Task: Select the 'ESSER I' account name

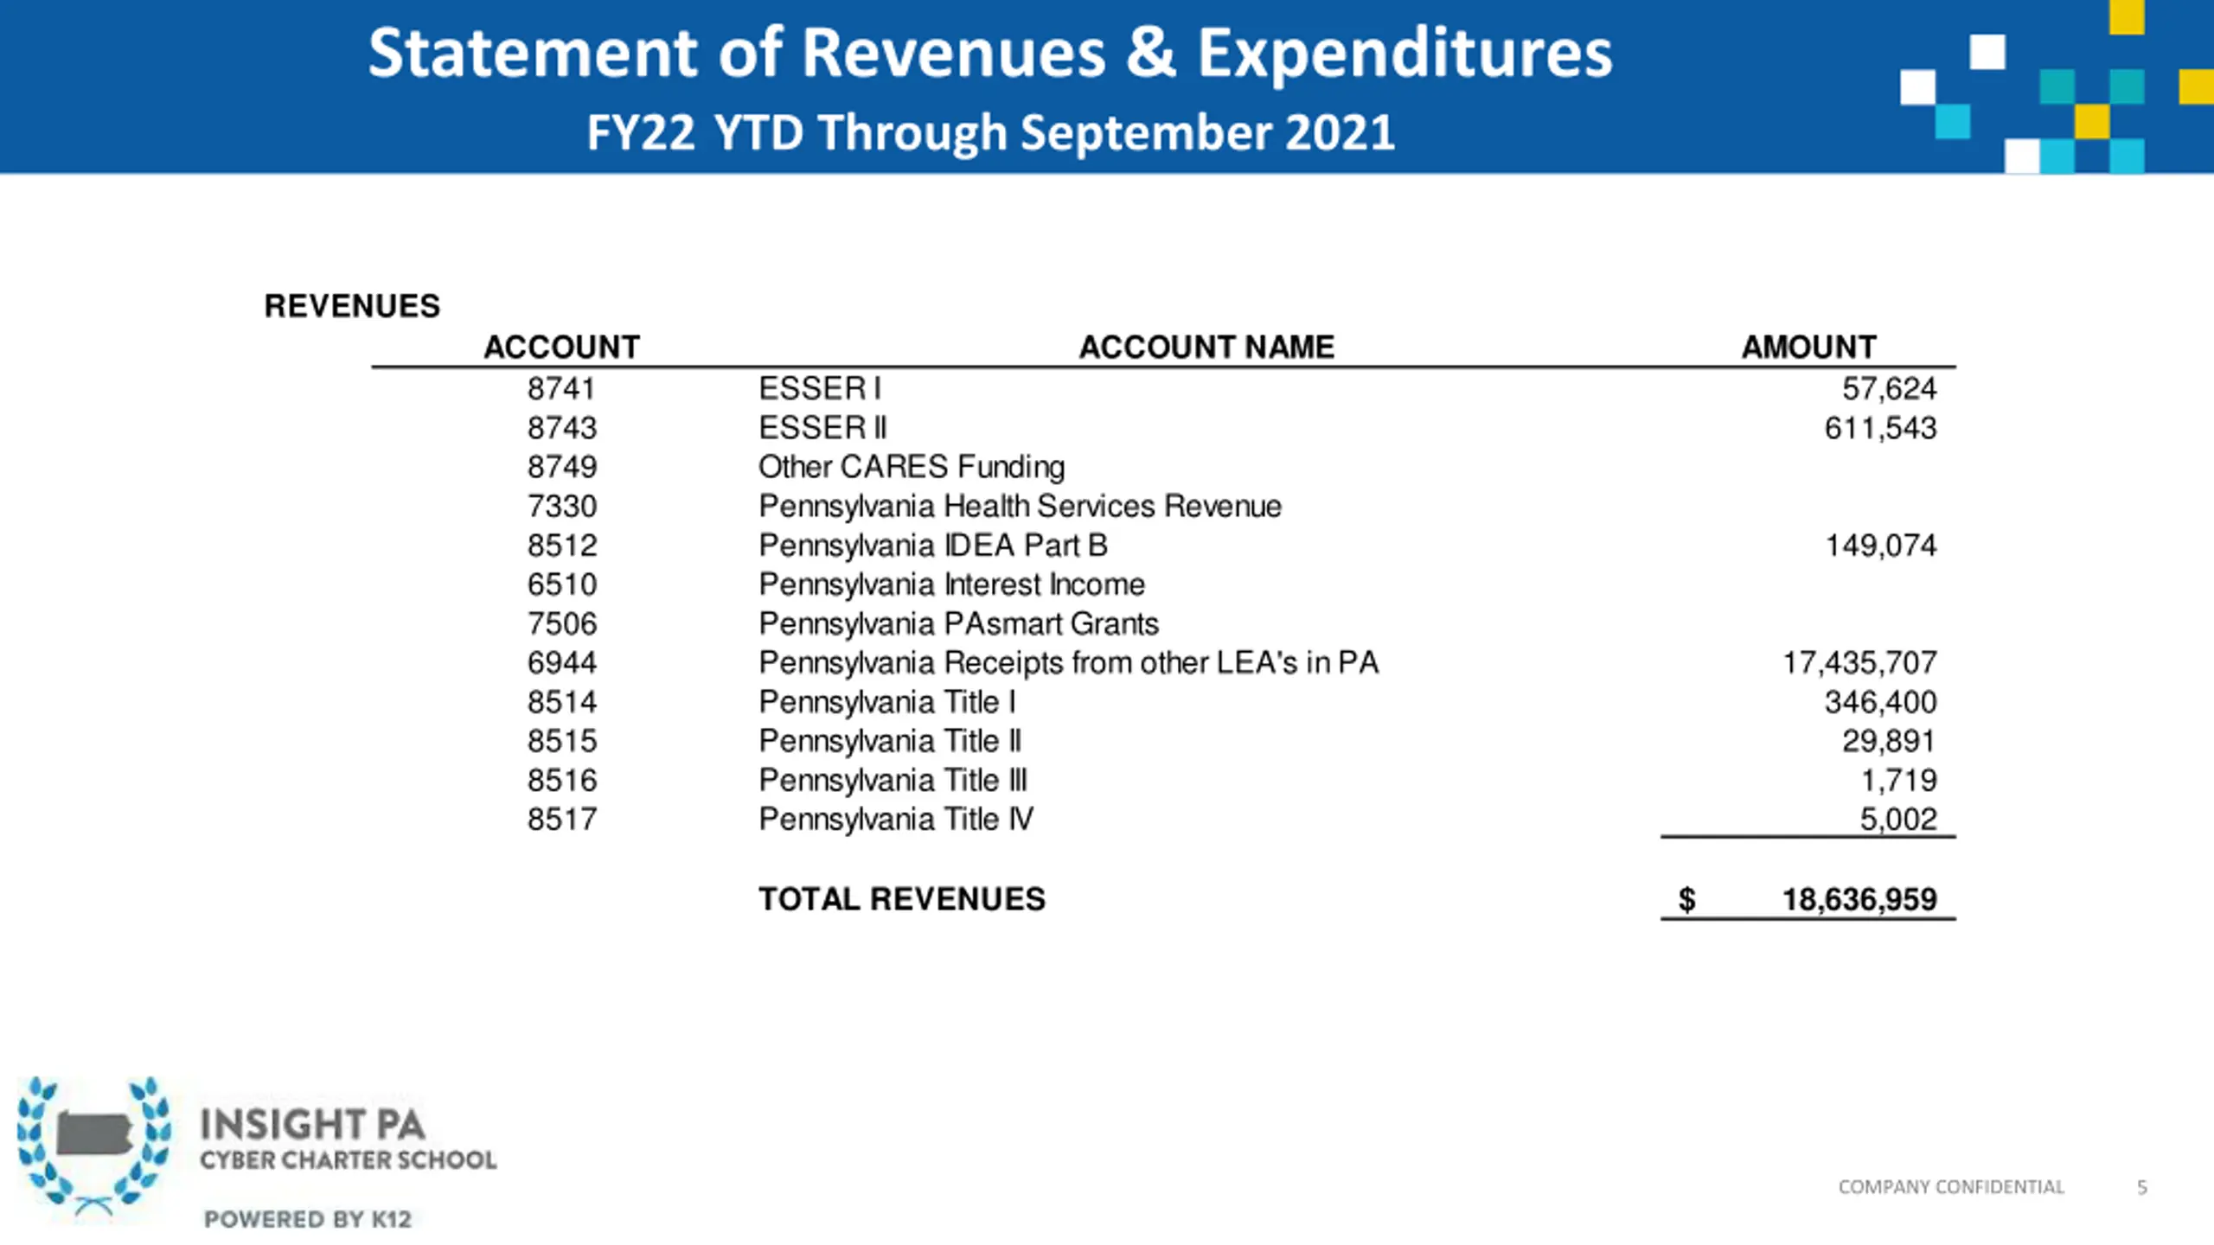Action: [x=820, y=389]
